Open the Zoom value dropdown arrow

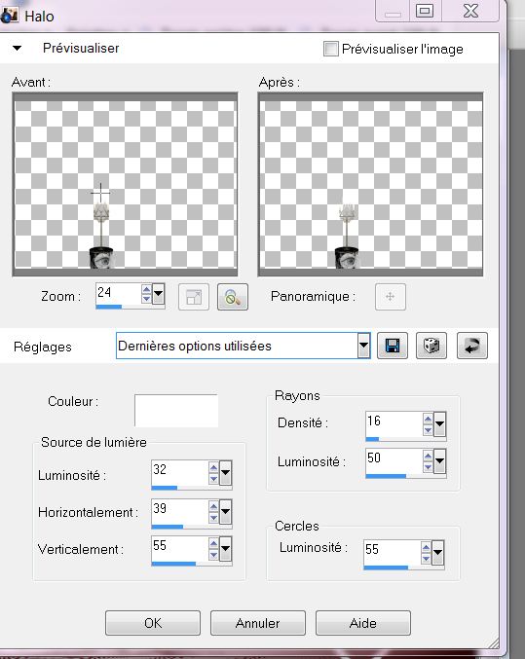[x=158, y=294]
